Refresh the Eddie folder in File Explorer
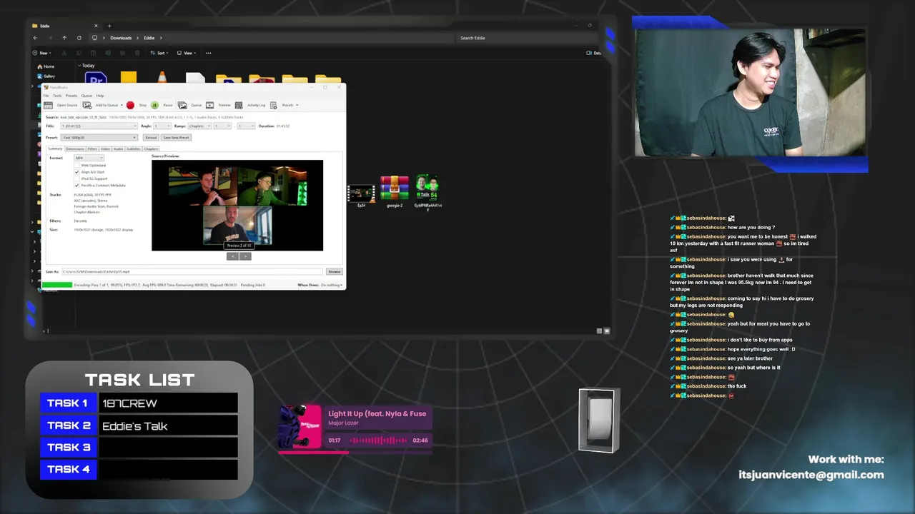Screen dimensions: 915x514 pos(79,38)
